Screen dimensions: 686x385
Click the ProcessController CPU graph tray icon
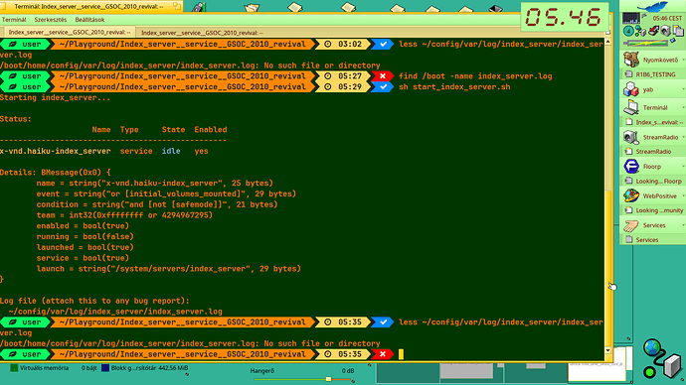point(631,18)
